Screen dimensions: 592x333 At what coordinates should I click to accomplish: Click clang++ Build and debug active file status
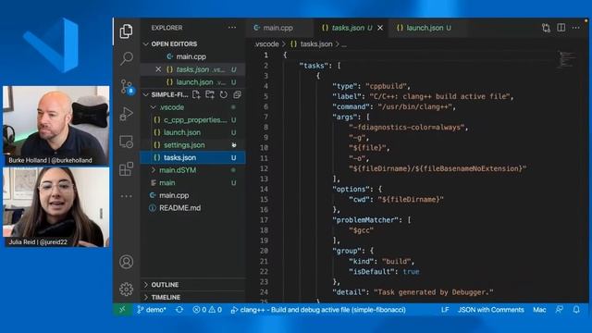(x=318, y=310)
